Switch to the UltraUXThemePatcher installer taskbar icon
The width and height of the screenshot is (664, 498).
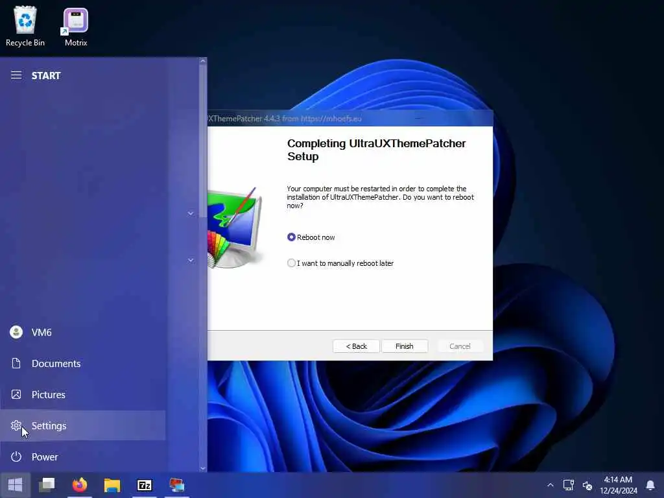[177, 485]
